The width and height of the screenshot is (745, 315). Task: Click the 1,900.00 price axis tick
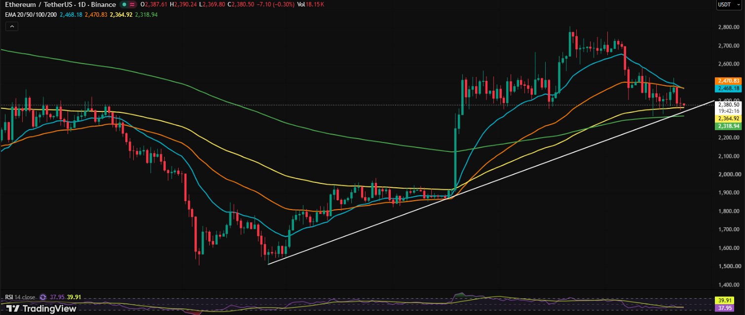point(728,193)
